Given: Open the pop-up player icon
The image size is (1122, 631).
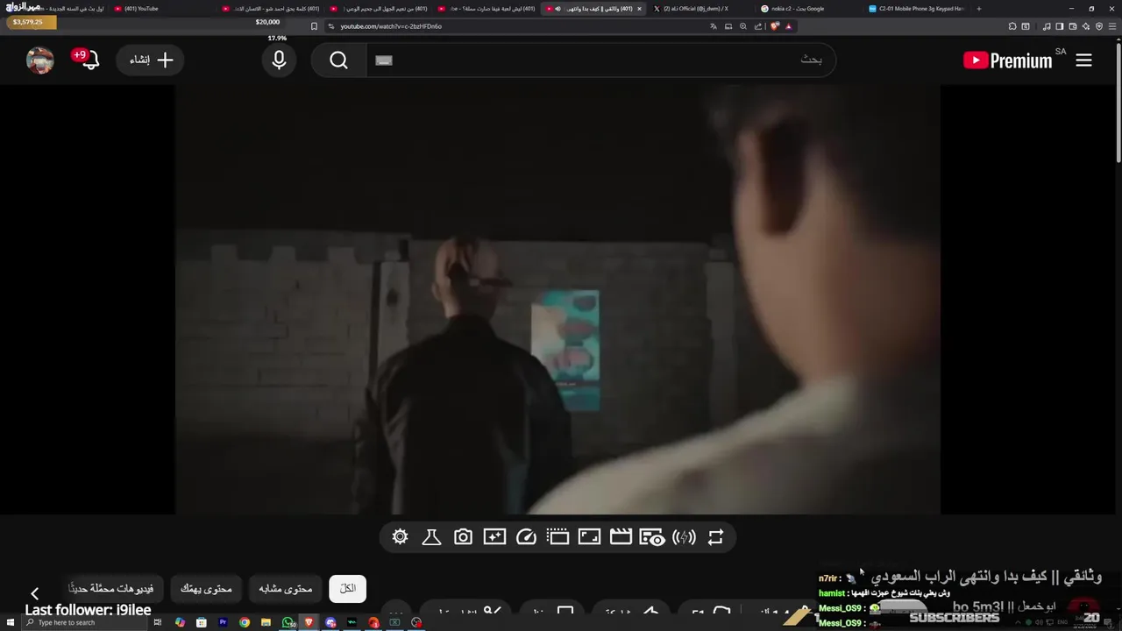Looking at the screenshot, I should (x=557, y=537).
